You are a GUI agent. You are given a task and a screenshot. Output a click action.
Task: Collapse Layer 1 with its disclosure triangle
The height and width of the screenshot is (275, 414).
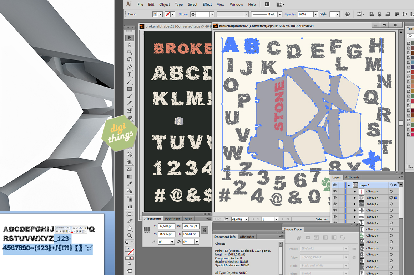pos(349,185)
